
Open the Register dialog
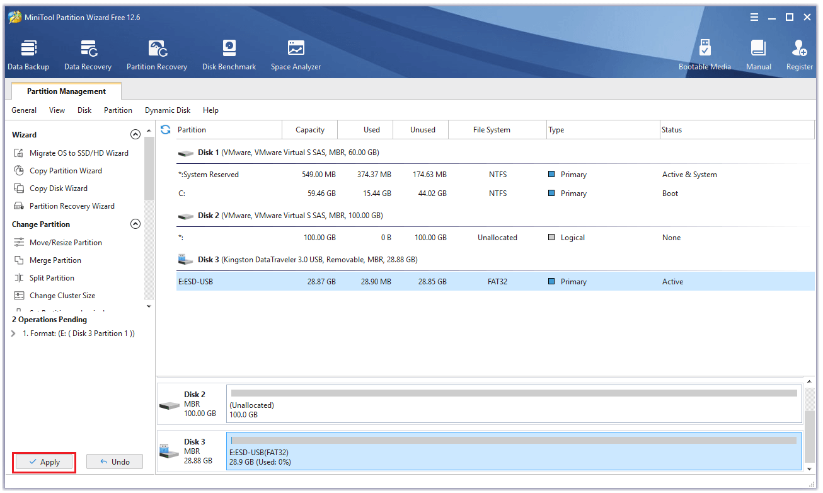pos(800,55)
